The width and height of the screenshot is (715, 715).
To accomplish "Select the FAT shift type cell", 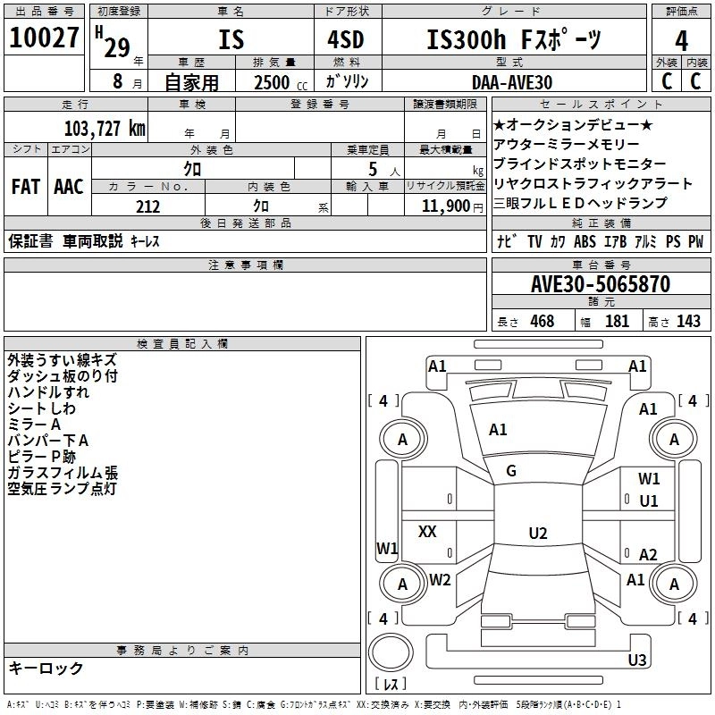I will coord(25,186).
